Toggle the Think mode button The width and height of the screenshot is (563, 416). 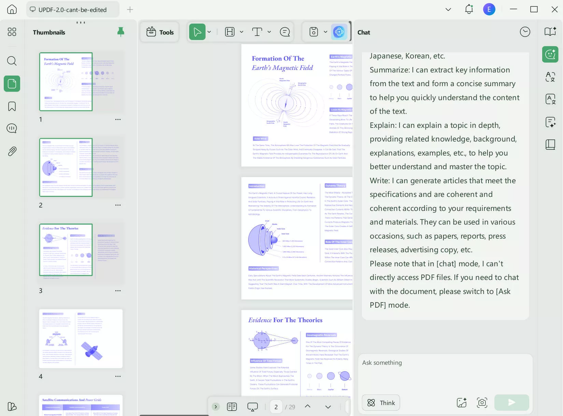click(381, 403)
